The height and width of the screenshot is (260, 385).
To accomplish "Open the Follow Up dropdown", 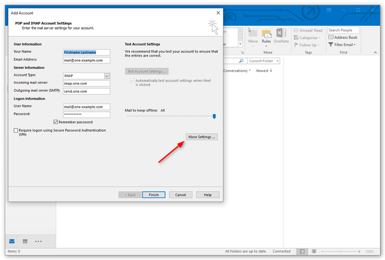I will 307,45.
